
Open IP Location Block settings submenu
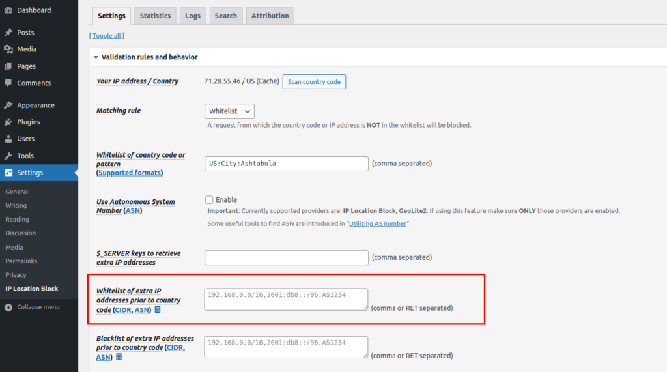pos(32,289)
